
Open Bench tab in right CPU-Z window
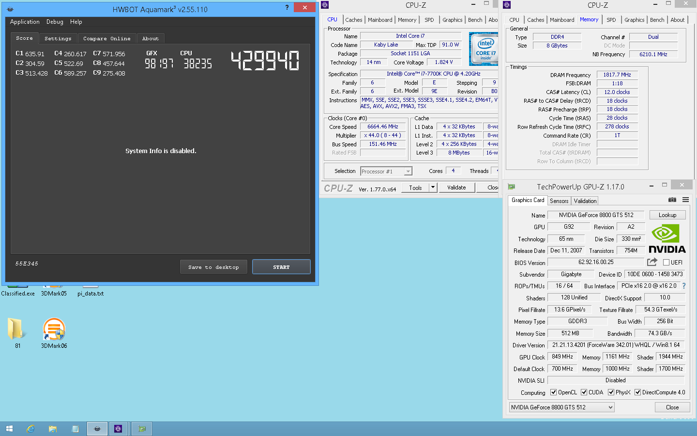(657, 20)
